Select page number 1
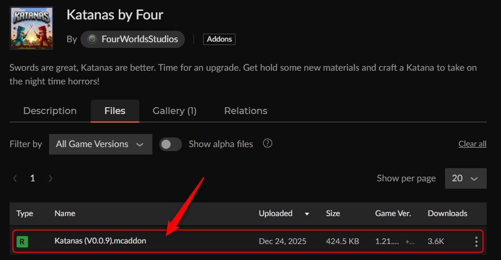 33,178
